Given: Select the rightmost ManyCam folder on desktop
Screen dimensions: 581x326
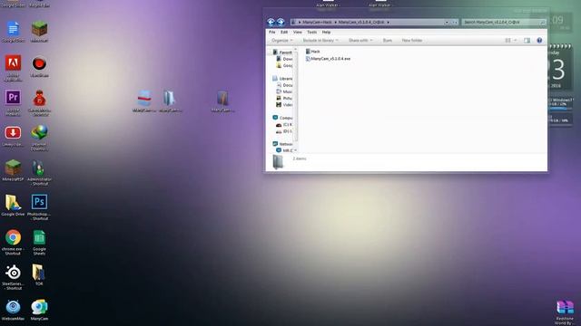Looking at the screenshot, I should (x=222, y=101).
